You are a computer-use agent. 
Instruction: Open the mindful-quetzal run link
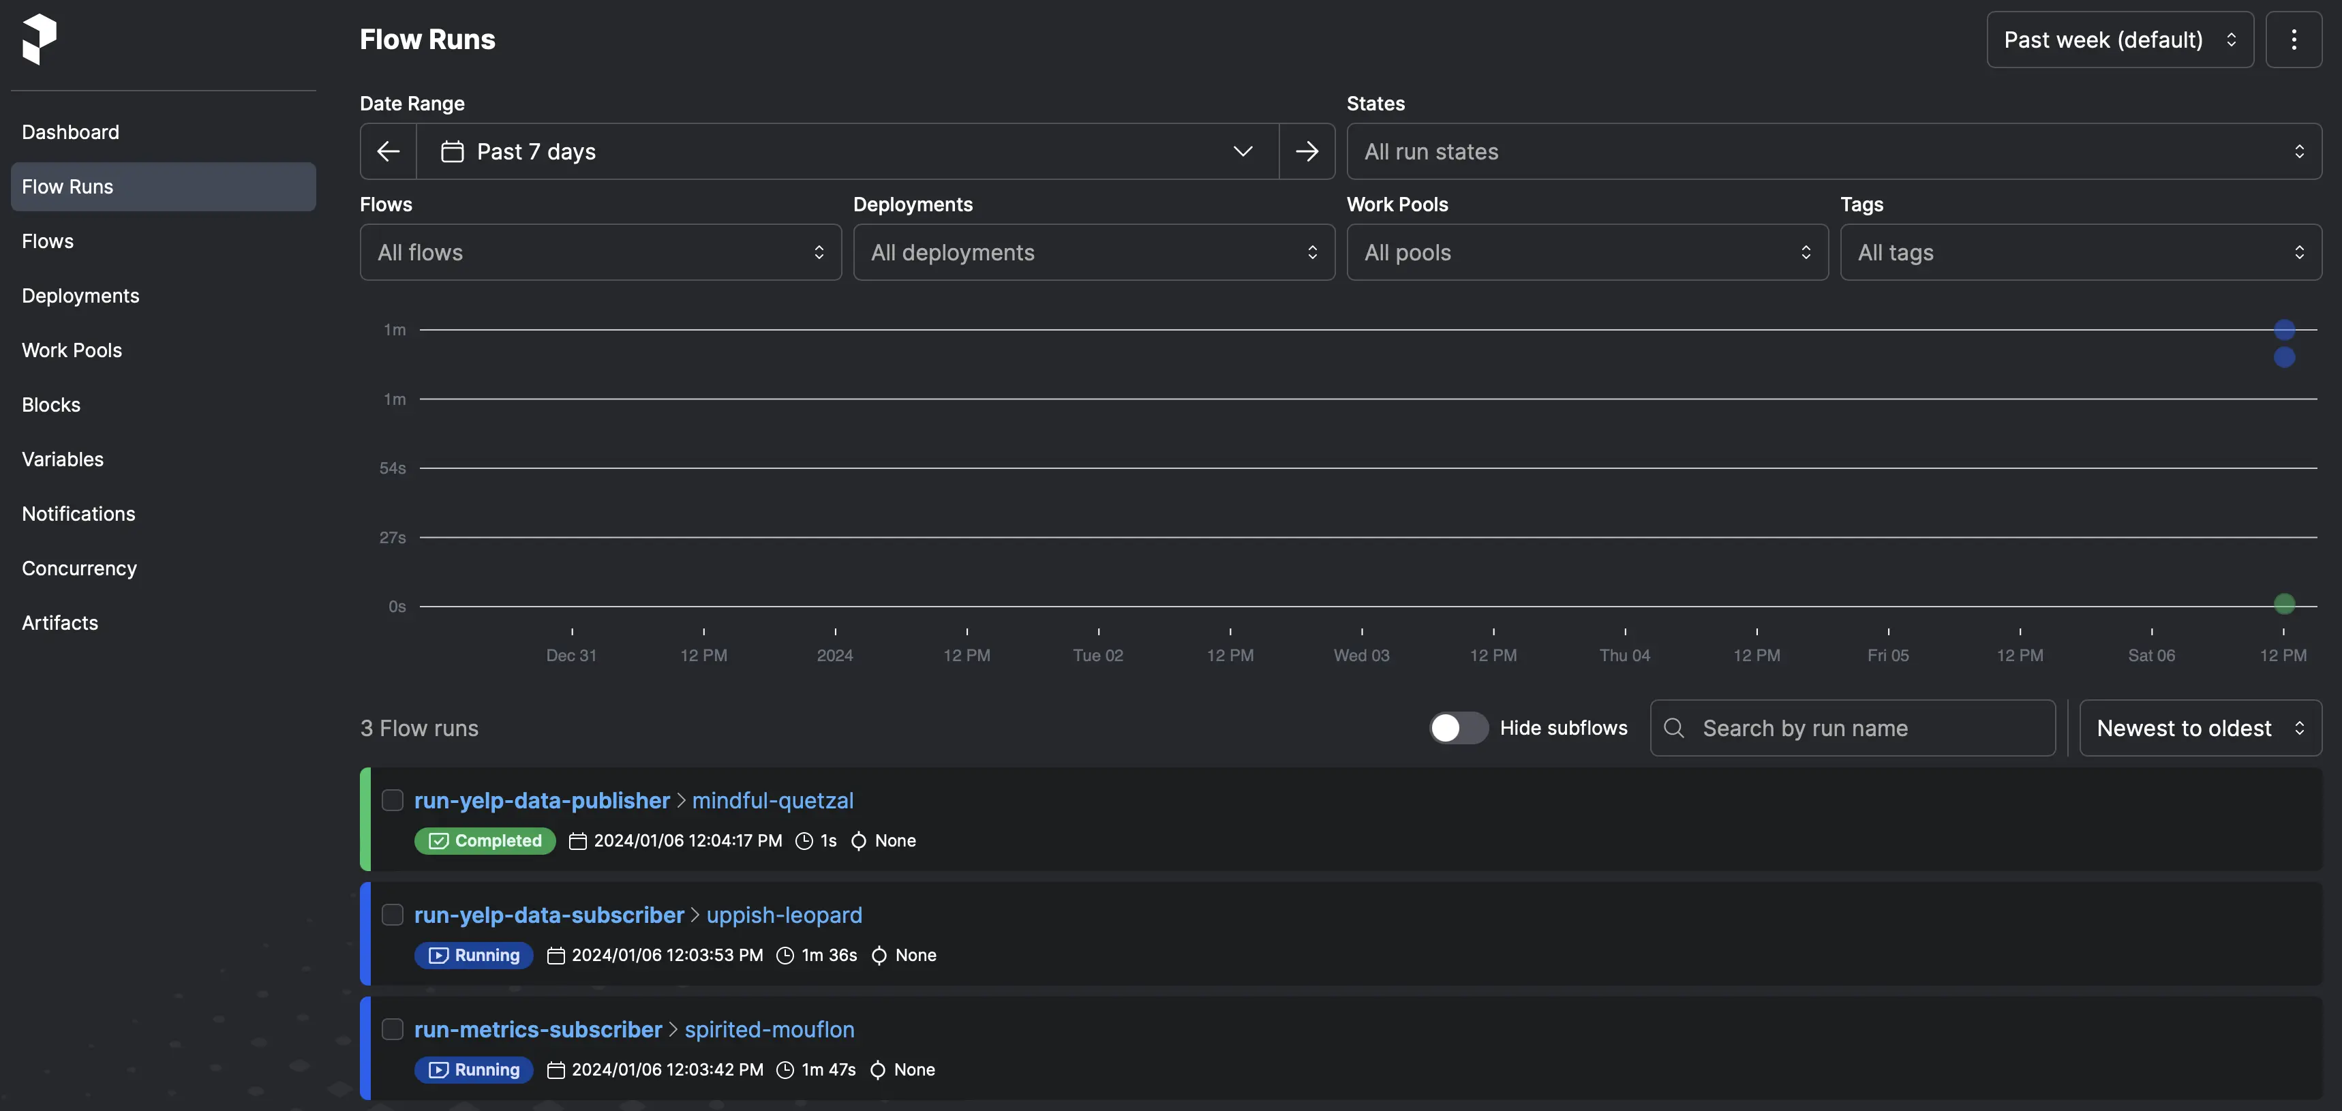click(x=773, y=800)
